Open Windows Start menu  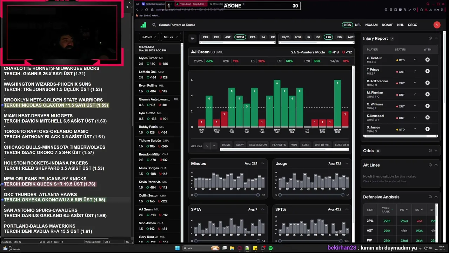177,248
